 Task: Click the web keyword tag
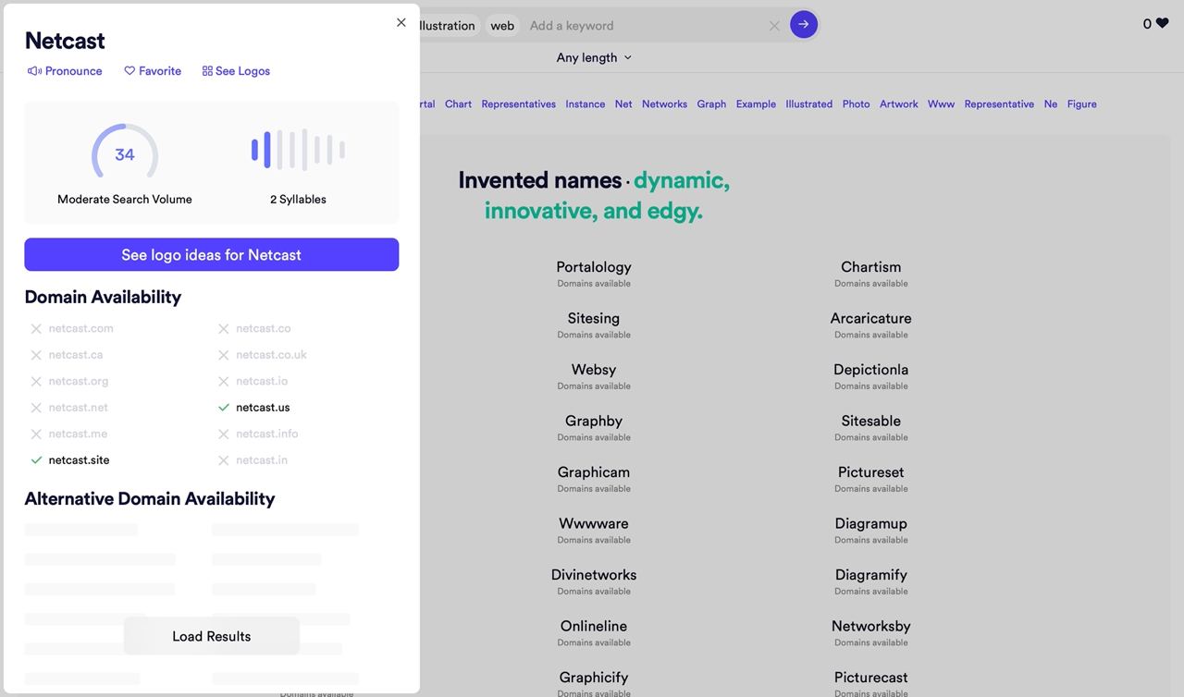coord(502,26)
